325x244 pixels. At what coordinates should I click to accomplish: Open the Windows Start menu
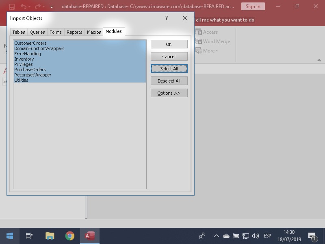click(10, 236)
